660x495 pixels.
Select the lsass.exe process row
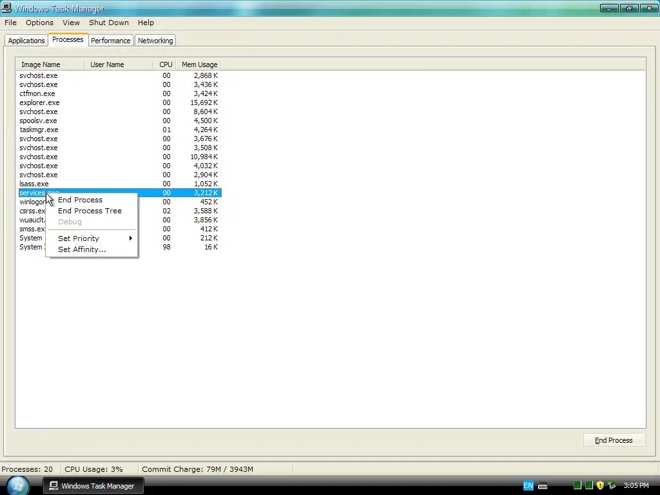(119, 184)
